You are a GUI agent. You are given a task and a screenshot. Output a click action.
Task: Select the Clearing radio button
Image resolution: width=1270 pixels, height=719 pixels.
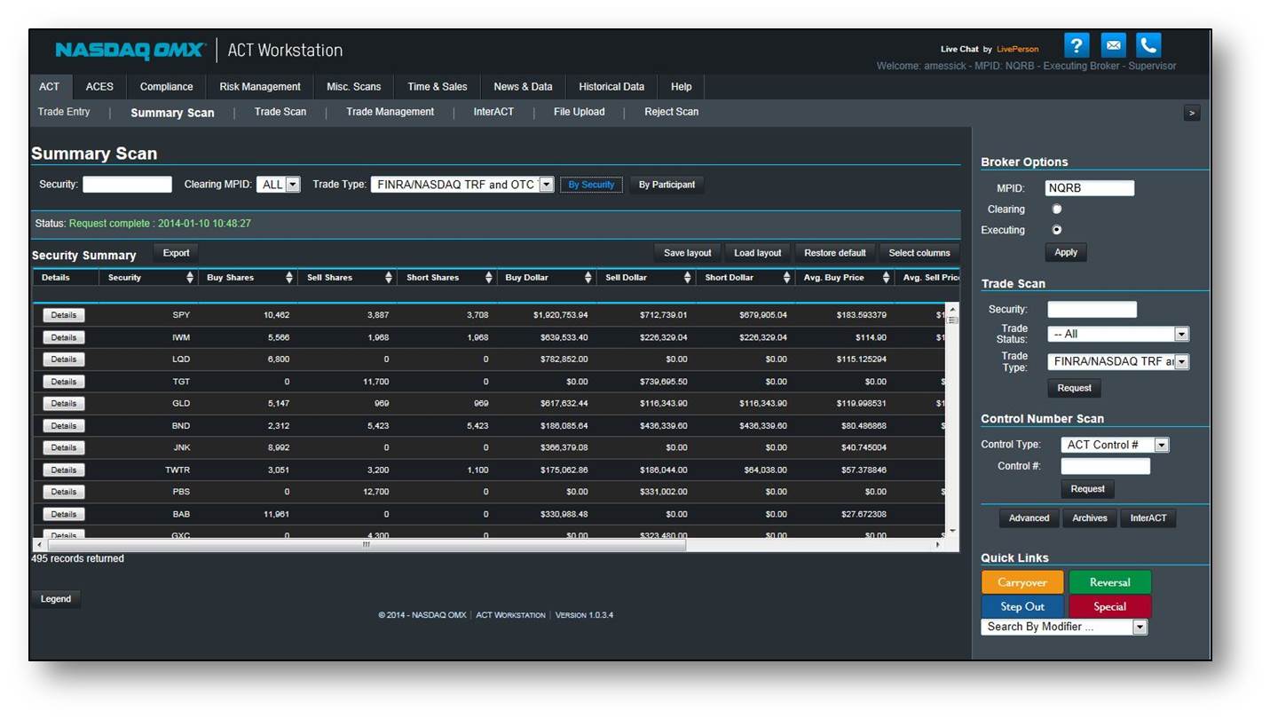(x=1056, y=209)
